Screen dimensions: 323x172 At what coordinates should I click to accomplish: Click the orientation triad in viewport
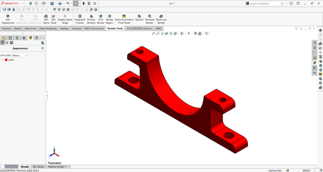coord(54,152)
